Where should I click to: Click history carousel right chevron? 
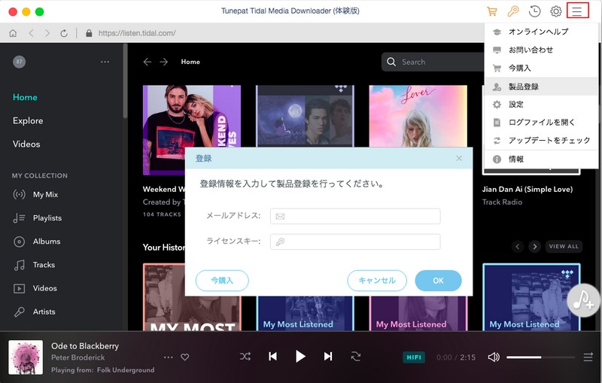534,246
